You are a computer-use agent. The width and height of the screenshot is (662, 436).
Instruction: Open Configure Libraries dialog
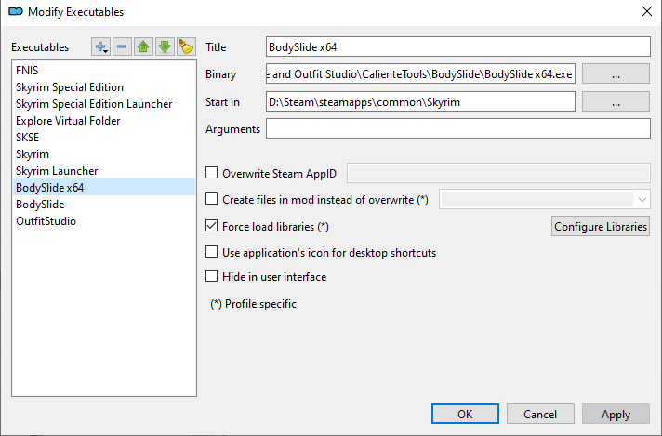pyautogui.click(x=601, y=226)
